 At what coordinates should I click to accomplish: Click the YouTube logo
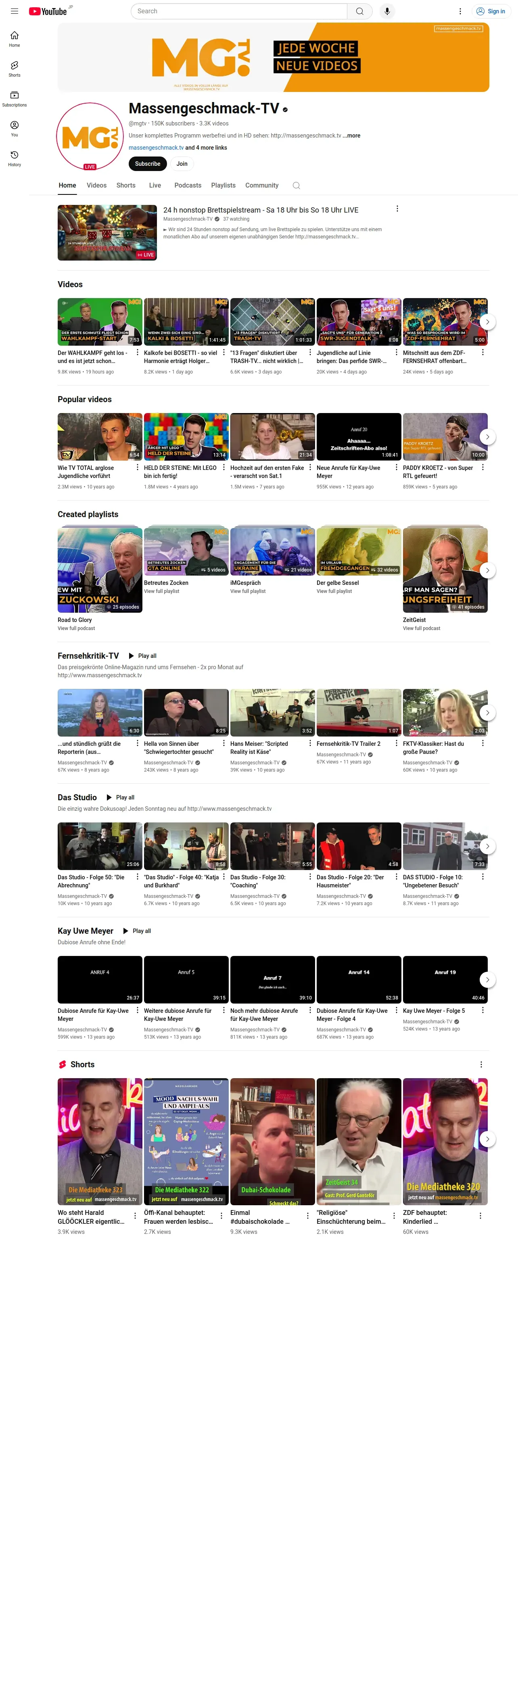point(48,11)
